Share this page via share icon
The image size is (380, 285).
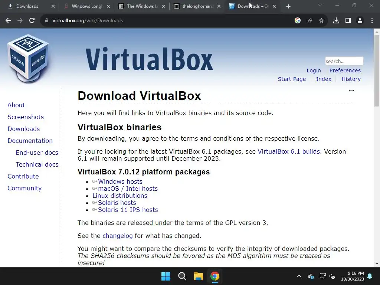[309, 21]
